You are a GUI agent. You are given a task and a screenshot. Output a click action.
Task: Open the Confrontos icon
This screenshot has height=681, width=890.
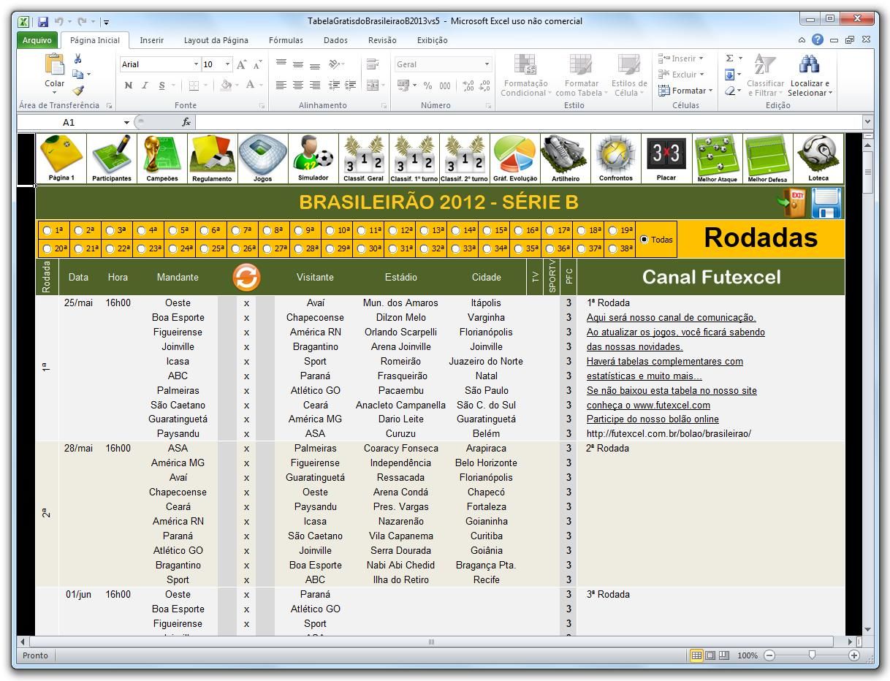click(615, 159)
